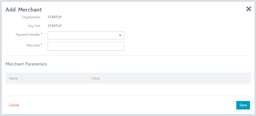The height and width of the screenshot is (116, 256).
Task: Click the Save button
Action: click(x=243, y=105)
